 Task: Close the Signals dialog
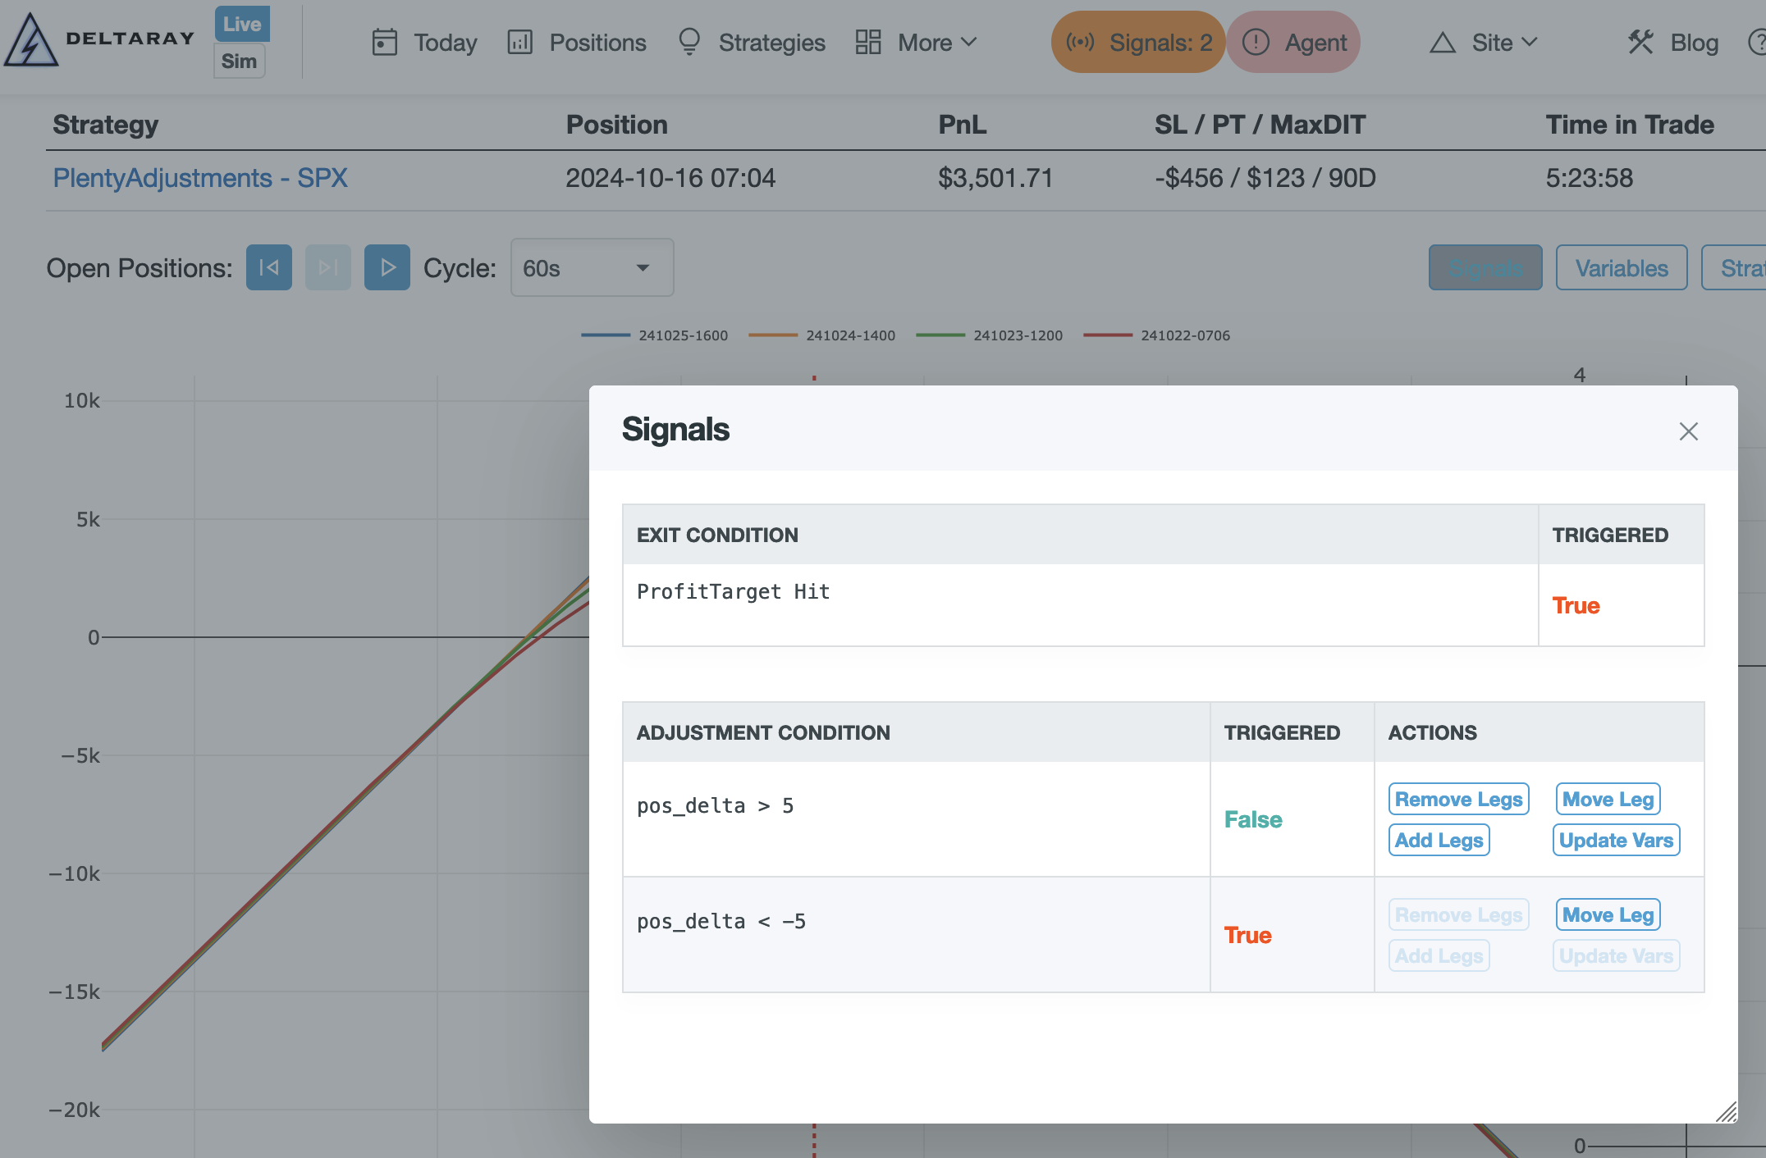pyautogui.click(x=1688, y=431)
